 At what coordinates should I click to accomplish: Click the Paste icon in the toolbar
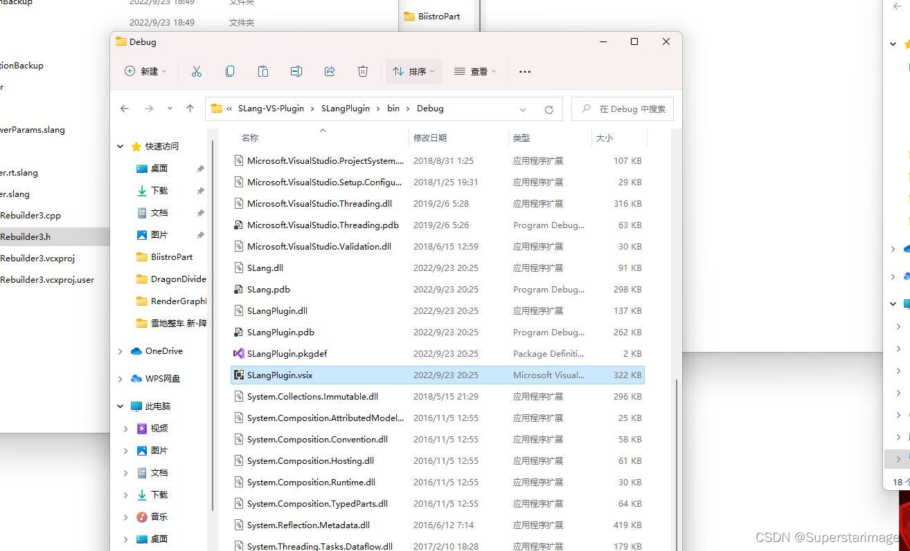tap(263, 71)
